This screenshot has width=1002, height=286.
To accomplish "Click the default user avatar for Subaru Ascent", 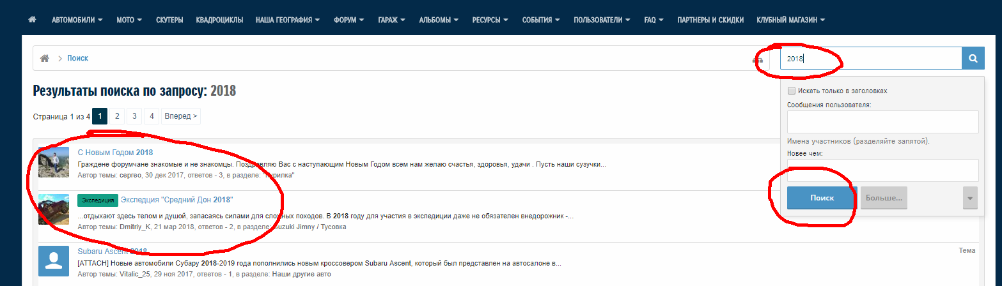I will (54, 261).
